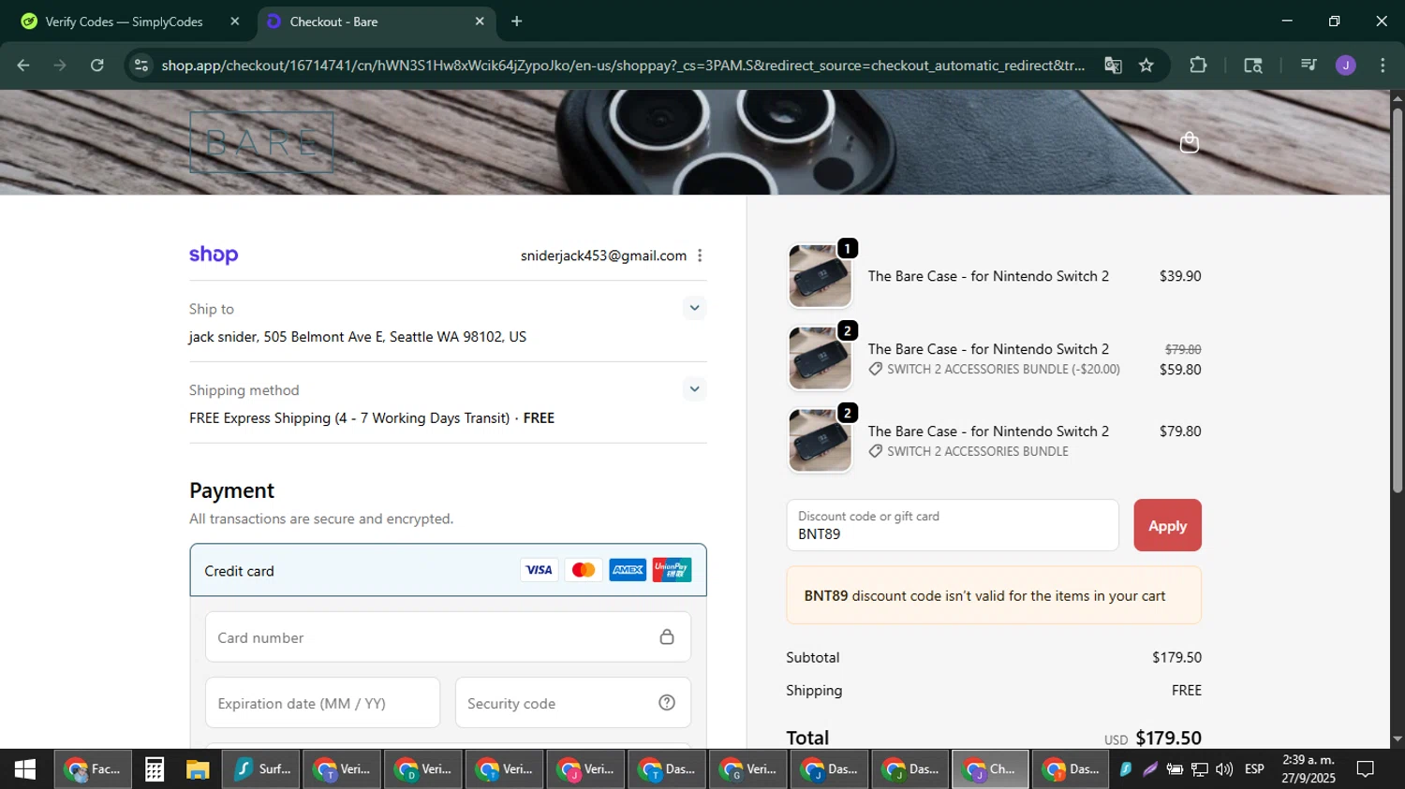Click the Shop Pay logo
The image size is (1405, 789).
214,255
